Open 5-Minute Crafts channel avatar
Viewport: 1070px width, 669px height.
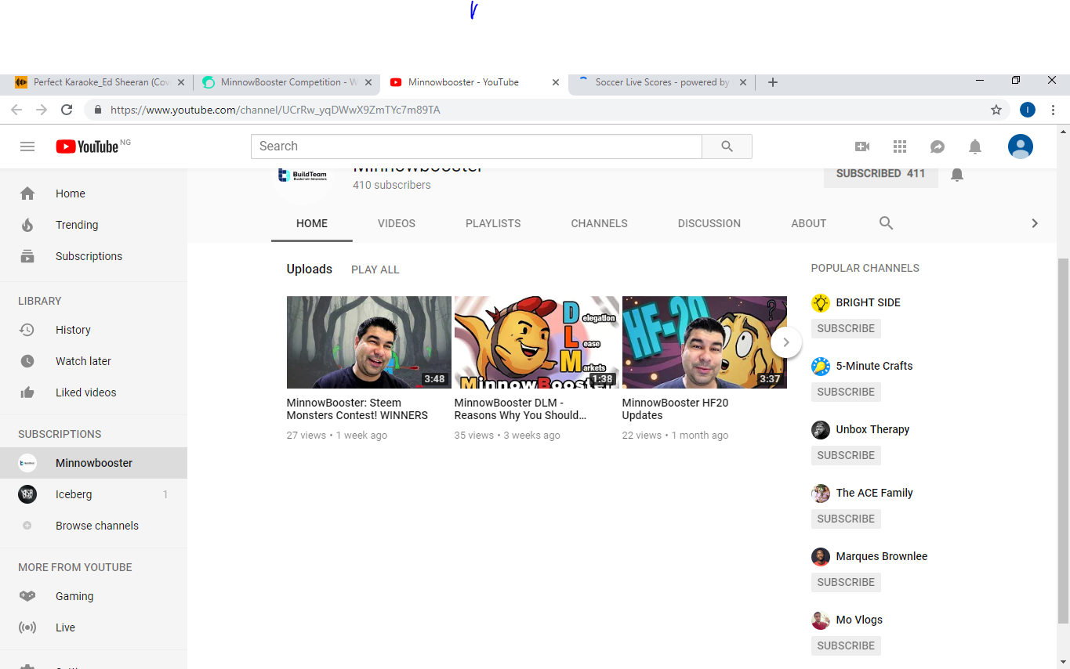[821, 367]
